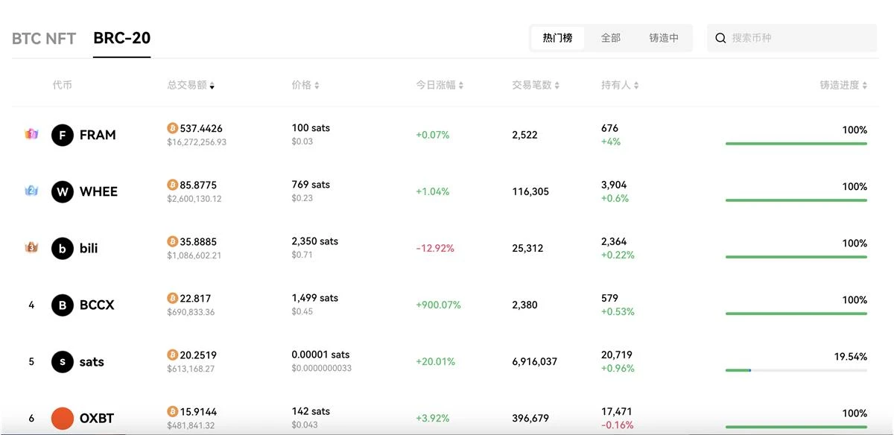Open the BRC-20 tab
The width and height of the screenshot is (894, 435).
[122, 39]
